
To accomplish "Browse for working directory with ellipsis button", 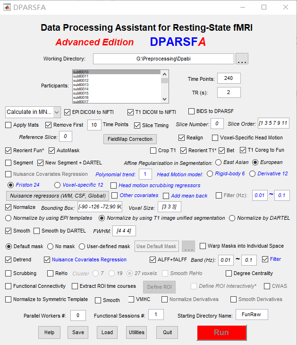I will point(242,59).
